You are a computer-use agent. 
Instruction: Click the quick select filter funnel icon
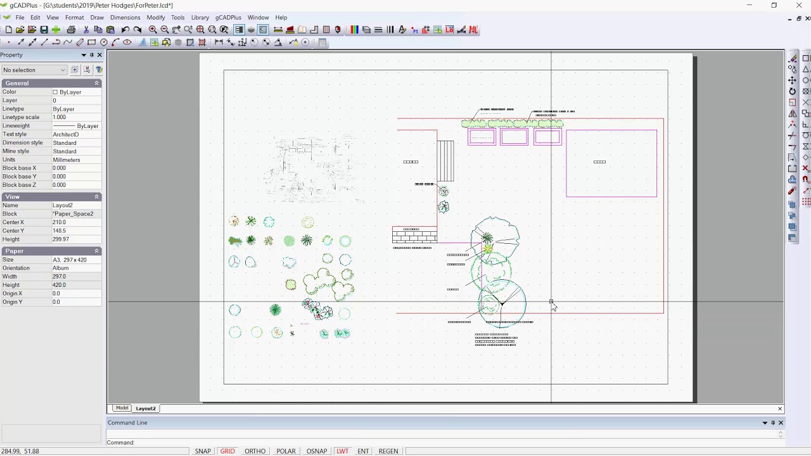[99, 70]
